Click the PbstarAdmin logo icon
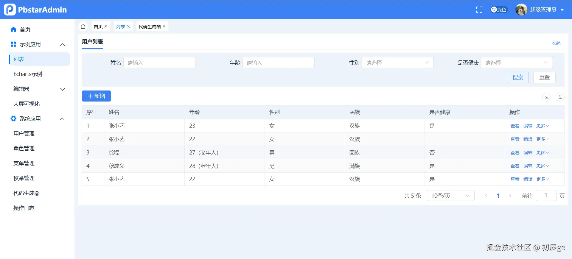The width and height of the screenshot is (572, 259). click(x=10, y=10)
